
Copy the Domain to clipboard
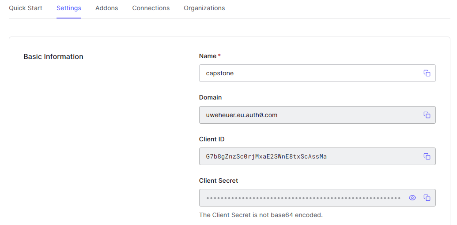[x=427, y=115]
